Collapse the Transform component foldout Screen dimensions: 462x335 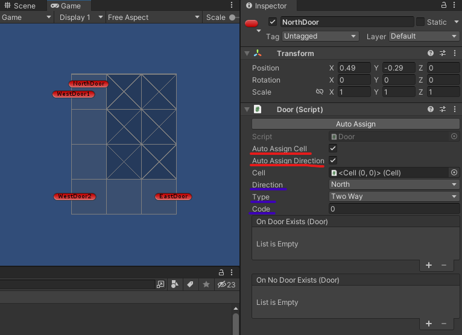click(x=247, y=53)
